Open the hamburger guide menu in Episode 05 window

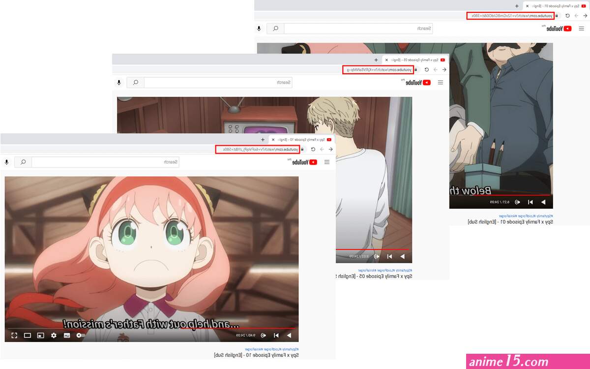click(x=441, y=83)
